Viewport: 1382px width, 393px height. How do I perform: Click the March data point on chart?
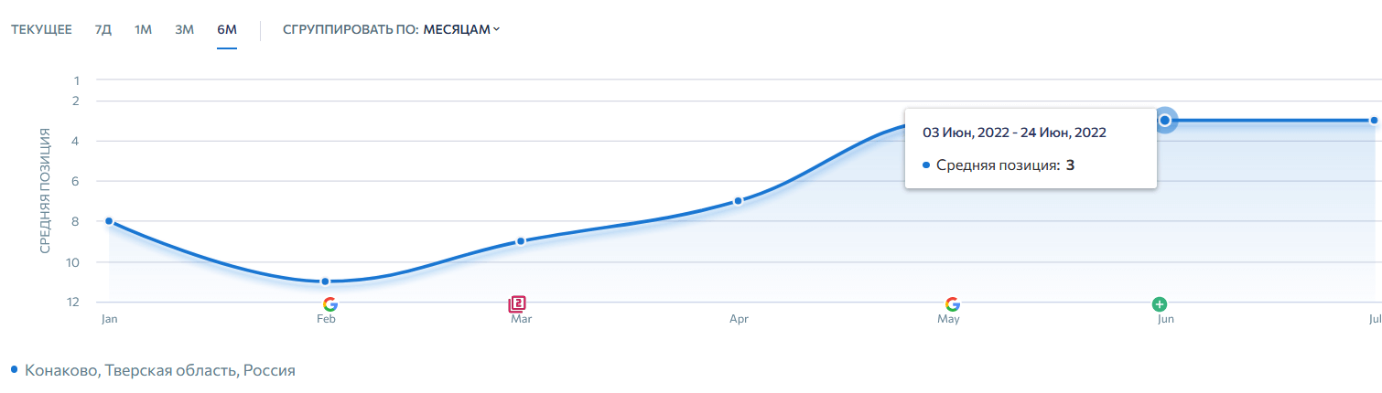521,241
